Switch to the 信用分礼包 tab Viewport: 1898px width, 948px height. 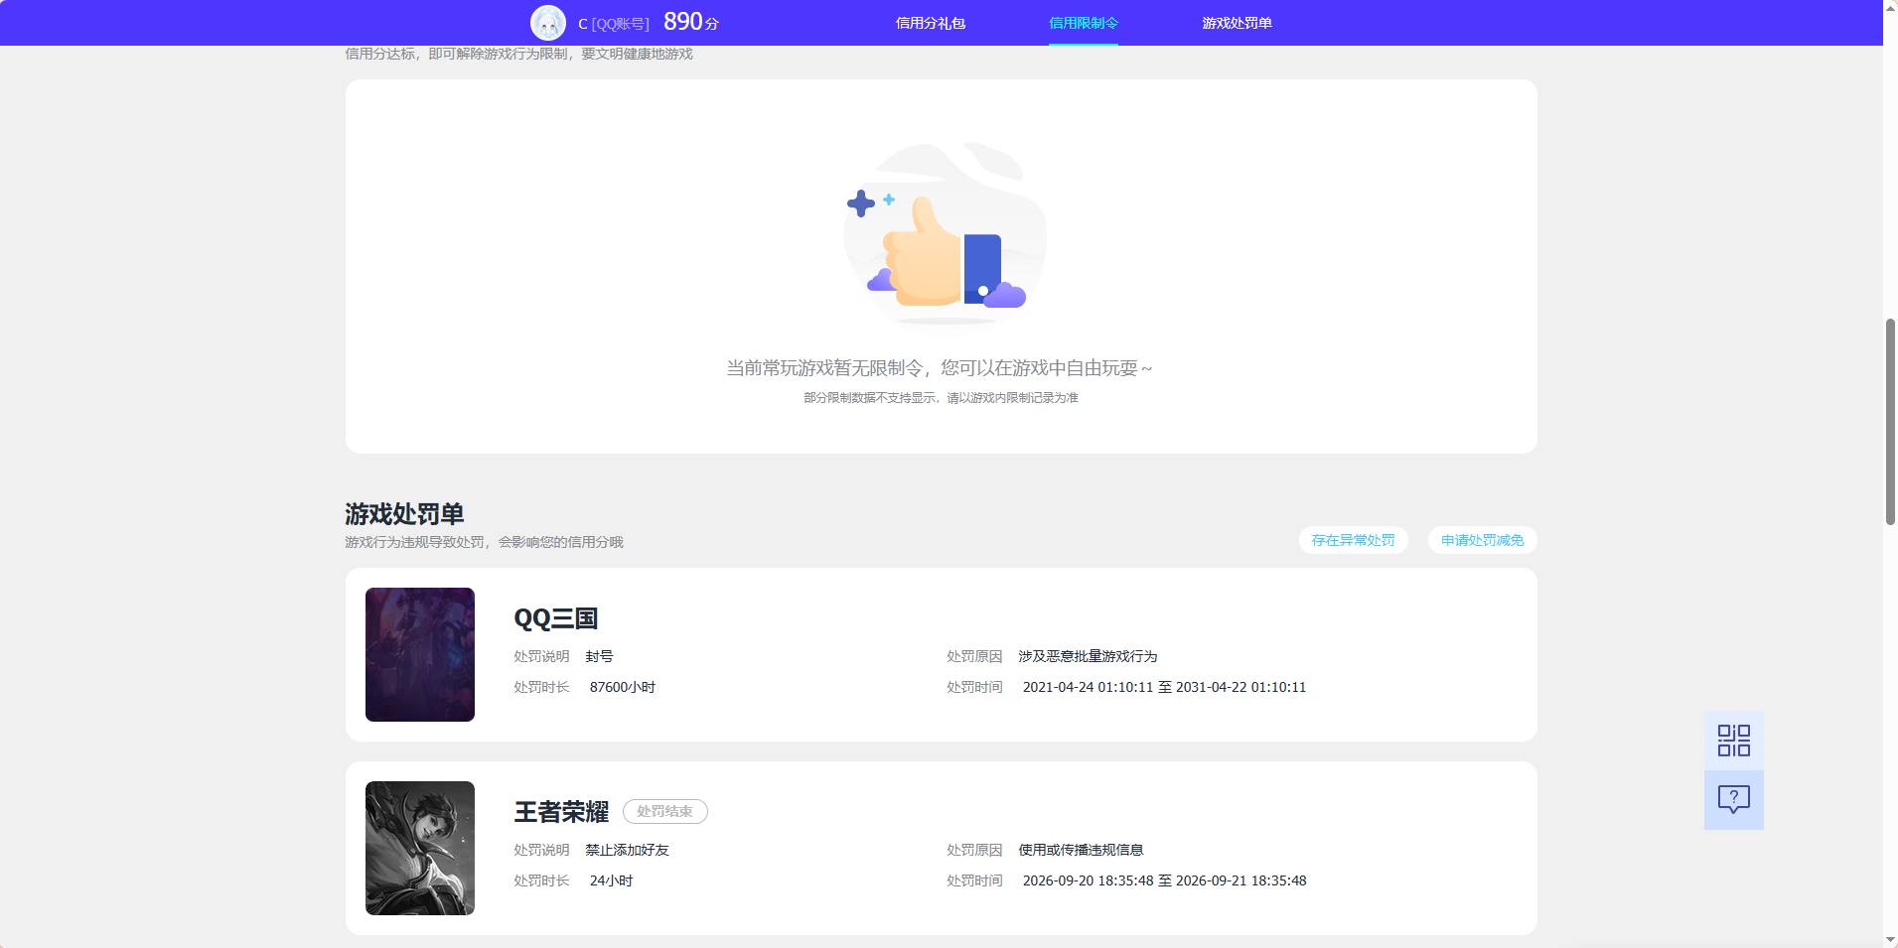click(x=930, y=23)
